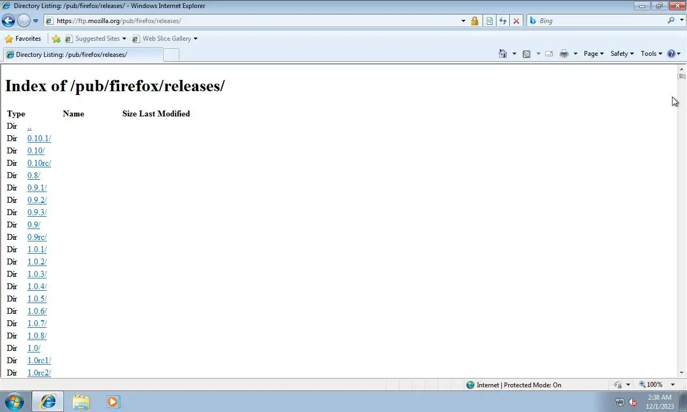Image resolution: width=687 pixels, height=412 pixels.
Task: Open the 0.8/ directory link
Action: [34, 175]
